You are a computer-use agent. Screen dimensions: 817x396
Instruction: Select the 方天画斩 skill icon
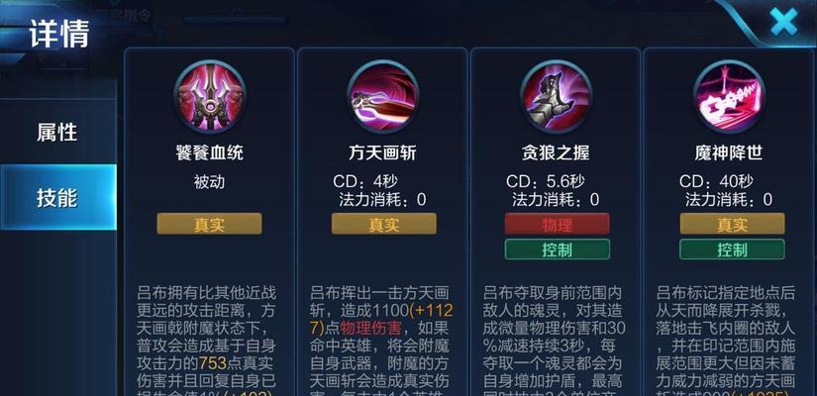click(x=383, y=96)
